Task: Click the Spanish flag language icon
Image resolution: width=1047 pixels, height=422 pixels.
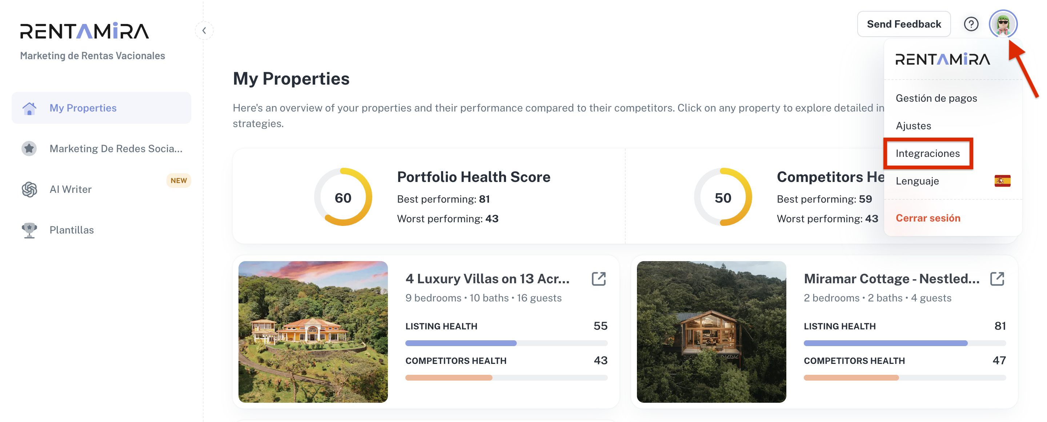Action: tap(1002, 181)
